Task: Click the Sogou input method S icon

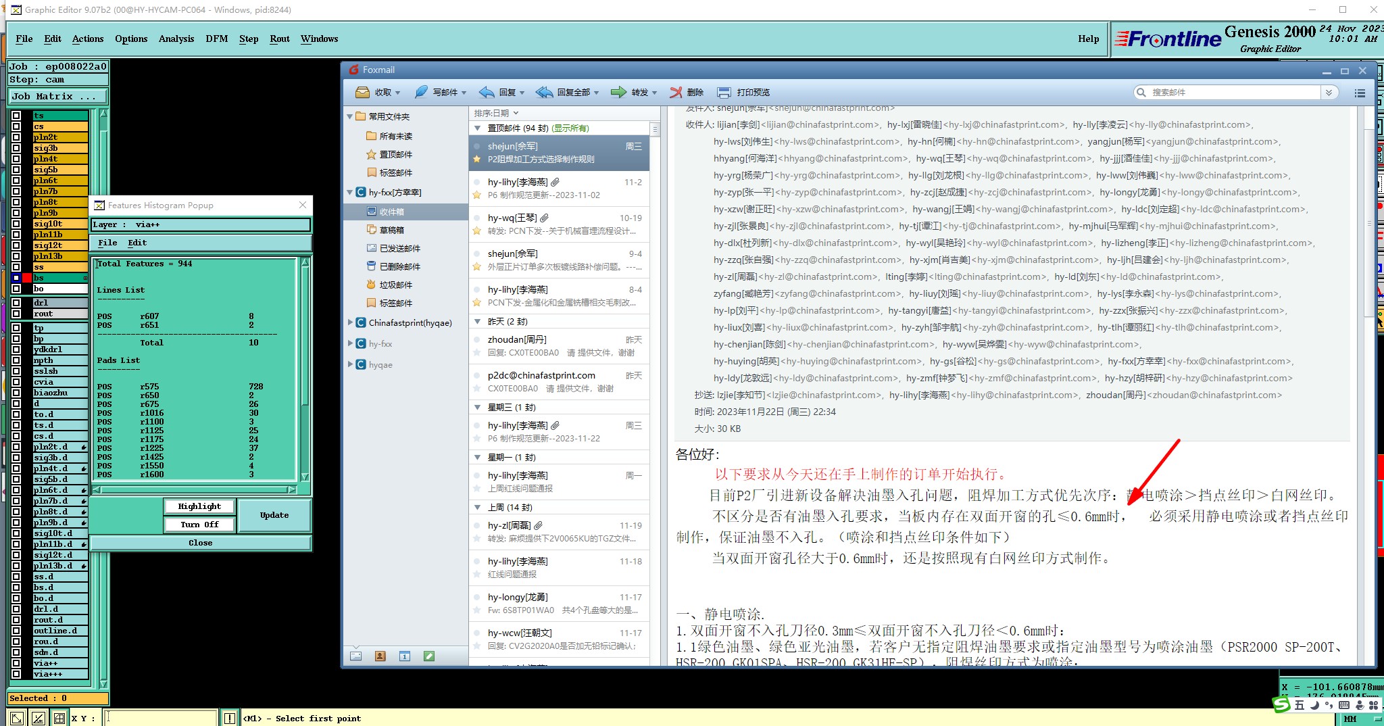Action: [x=1281, y=705]
